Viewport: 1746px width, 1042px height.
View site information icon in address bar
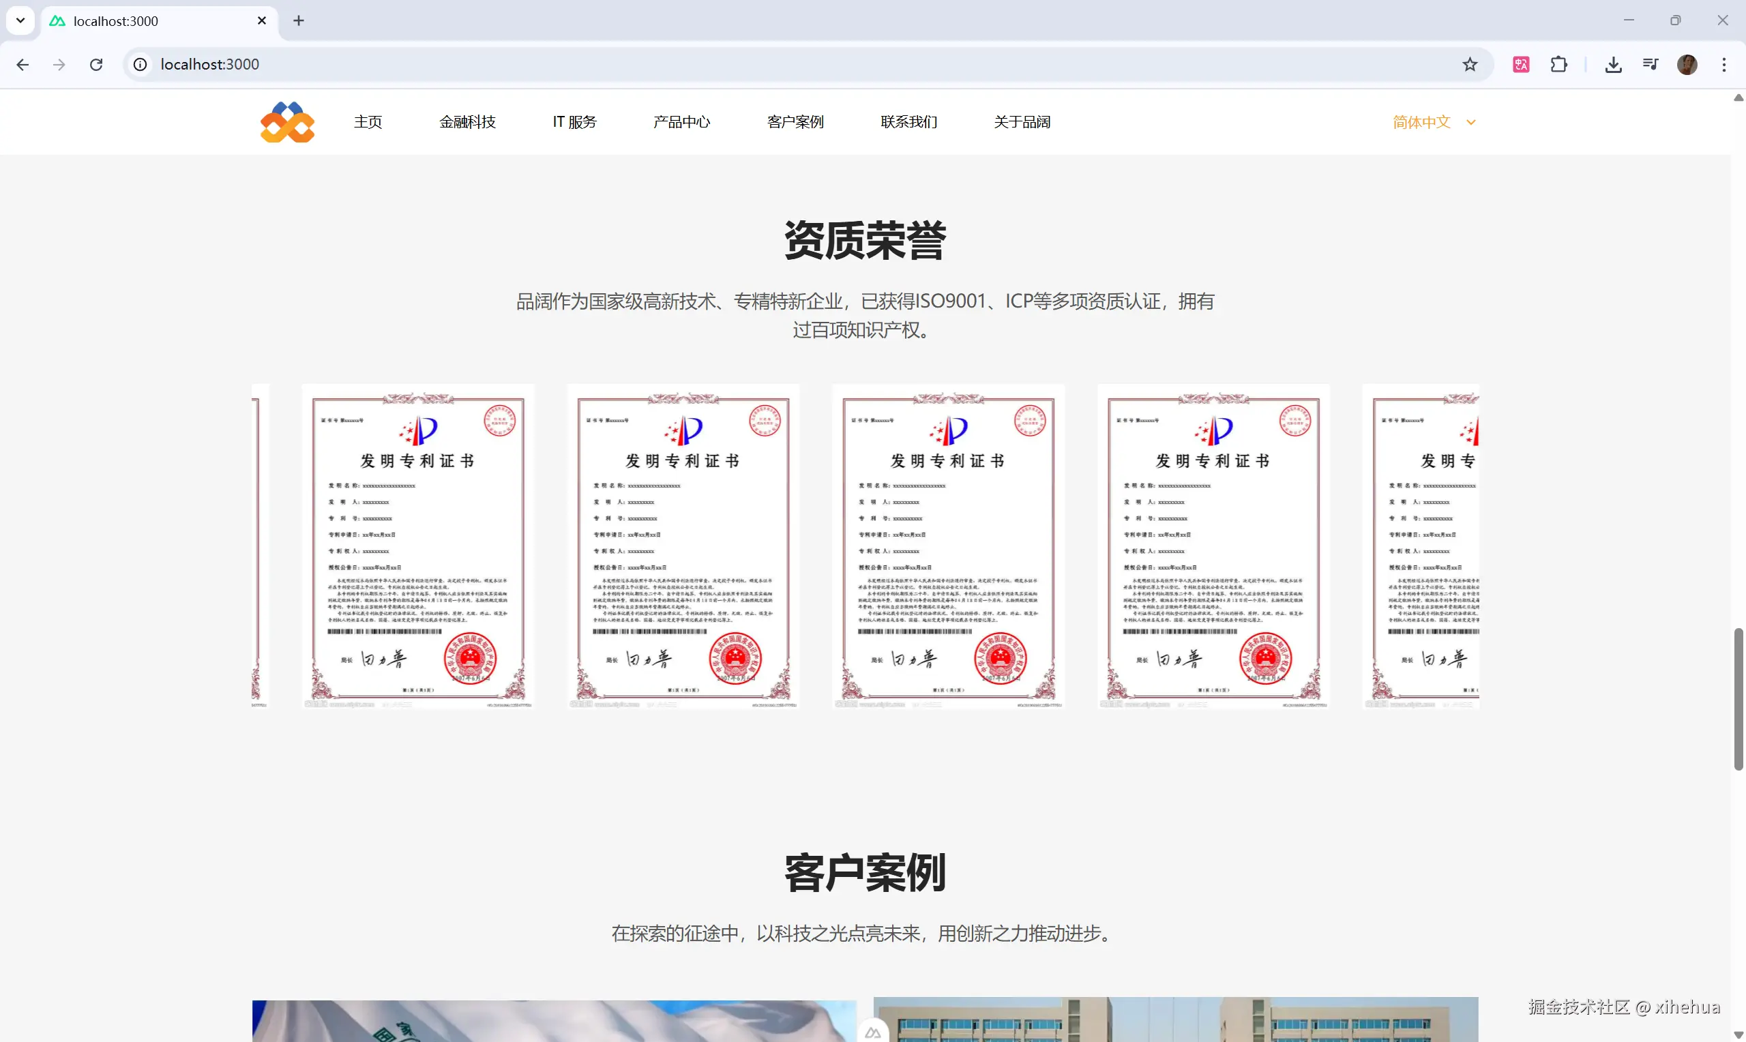pyautogui.click(x=140, y=65)
